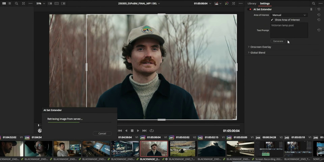The height and width of the screenshot is (162, 324).
Task: Select the clip 240 thumbnail outlined in red
Action: (x=154, y=149)
